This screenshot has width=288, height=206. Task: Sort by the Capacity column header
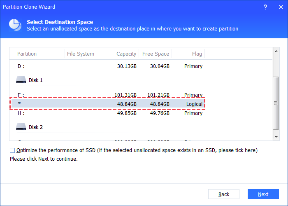coord(126,54)
